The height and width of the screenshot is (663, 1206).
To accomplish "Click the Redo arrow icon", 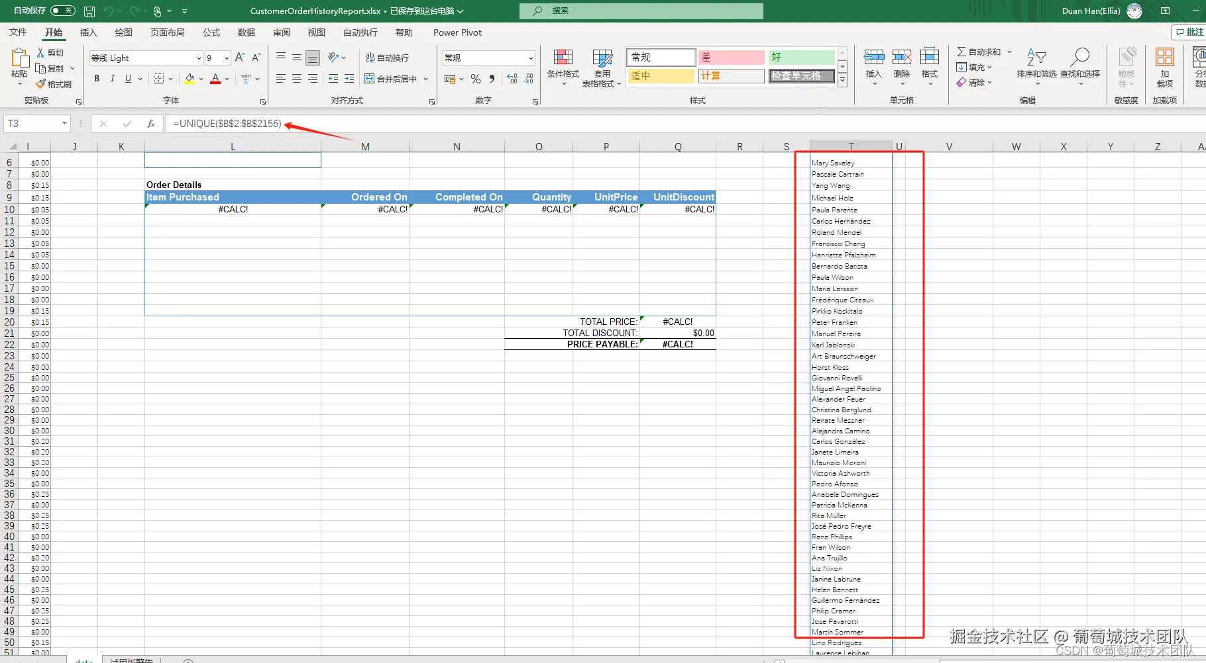I will pyautogui.click(x=134, y=11).
